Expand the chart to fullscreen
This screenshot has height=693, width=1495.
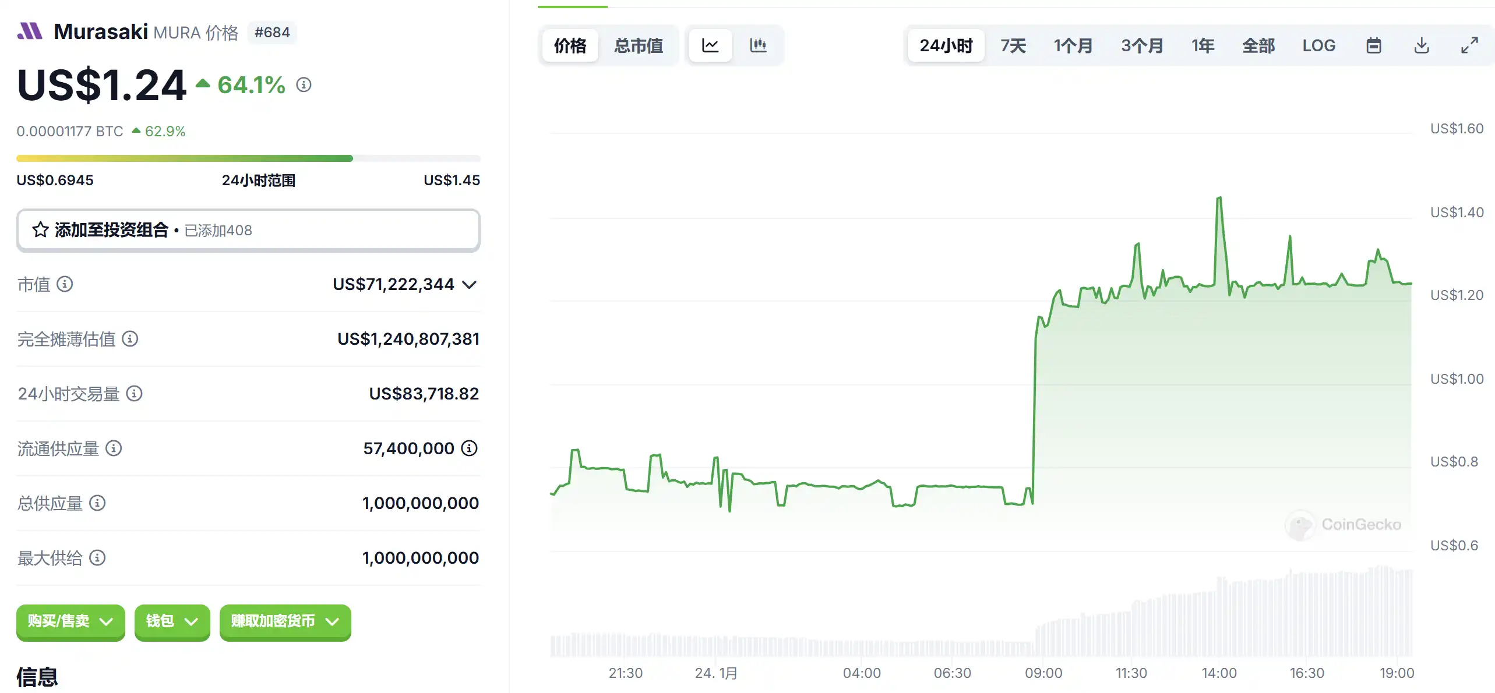tap(1469, 45)
